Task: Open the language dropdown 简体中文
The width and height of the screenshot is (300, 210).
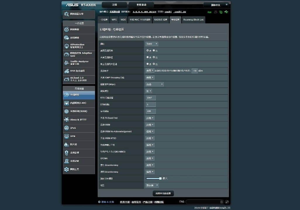Action: 216,5
